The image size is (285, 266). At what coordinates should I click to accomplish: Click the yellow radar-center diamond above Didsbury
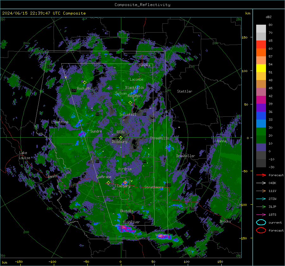121,138
